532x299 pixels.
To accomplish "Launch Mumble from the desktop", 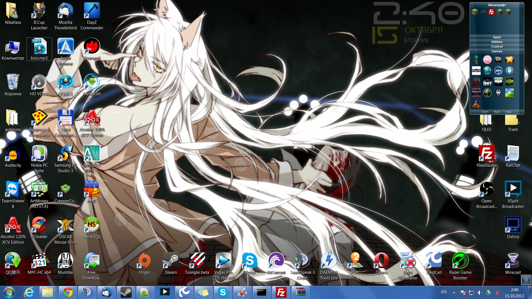I will (x=65, y=263).
